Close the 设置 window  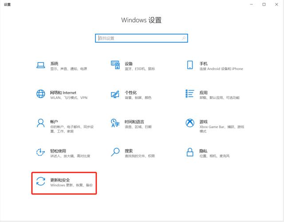coord(276,4)
